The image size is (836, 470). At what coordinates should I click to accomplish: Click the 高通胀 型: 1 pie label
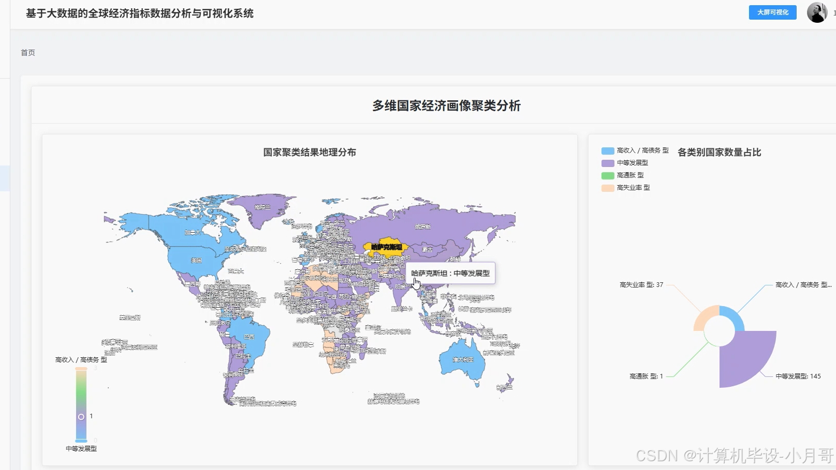646,376
